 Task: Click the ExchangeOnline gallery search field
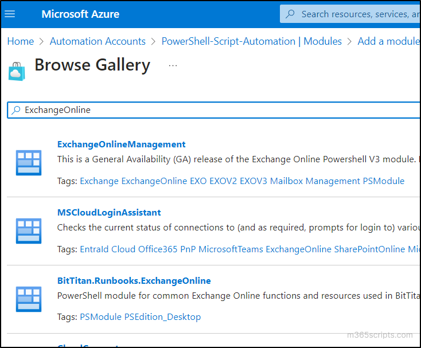point(218,110)
